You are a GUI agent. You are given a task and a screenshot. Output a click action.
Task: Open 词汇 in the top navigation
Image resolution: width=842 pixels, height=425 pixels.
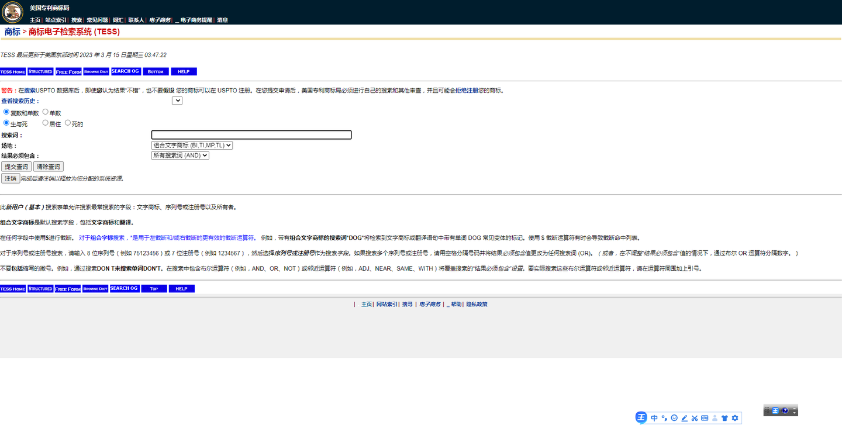tap(118, 20)
